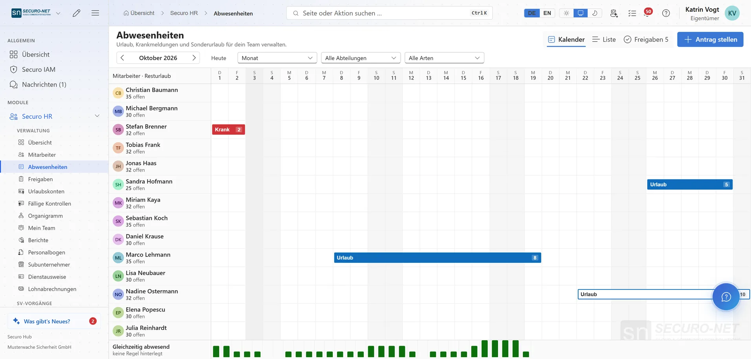The width and height of the screenshot is (751, 359).
Task: Open Christian Baumann's employee row
Action: (160, 93)
